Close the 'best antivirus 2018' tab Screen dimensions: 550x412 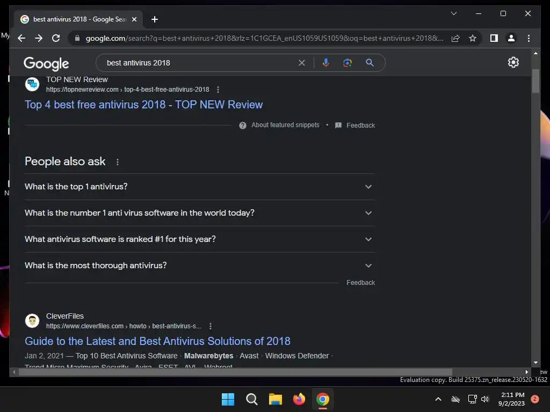point(134,19)
